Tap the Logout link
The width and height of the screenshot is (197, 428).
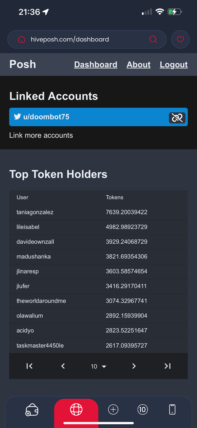coord(174,64)
